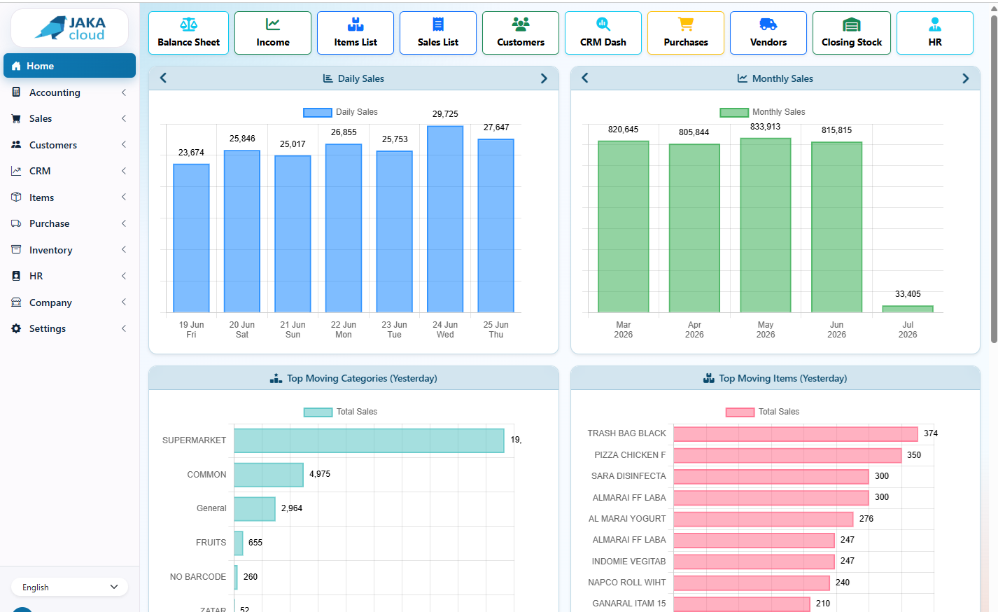Image resolution: width=998 pixels, height=612 pixels.
Task: Click the CRM Dash magnifier chart icon
Action: 603,25
